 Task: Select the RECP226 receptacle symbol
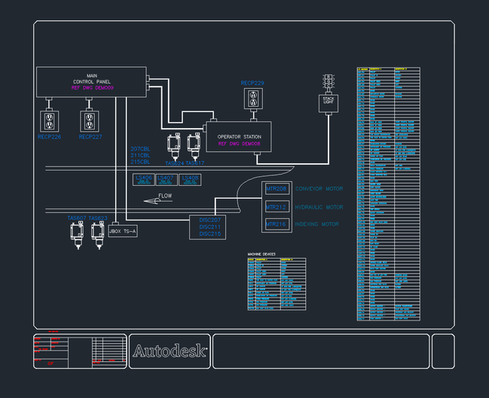[x=49, y=121]
